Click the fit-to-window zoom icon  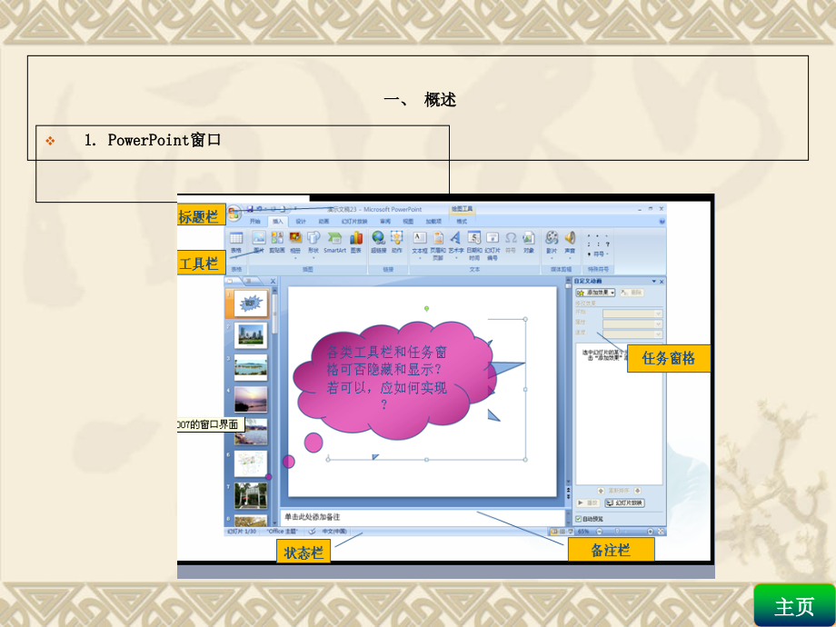tap(662, 532)
